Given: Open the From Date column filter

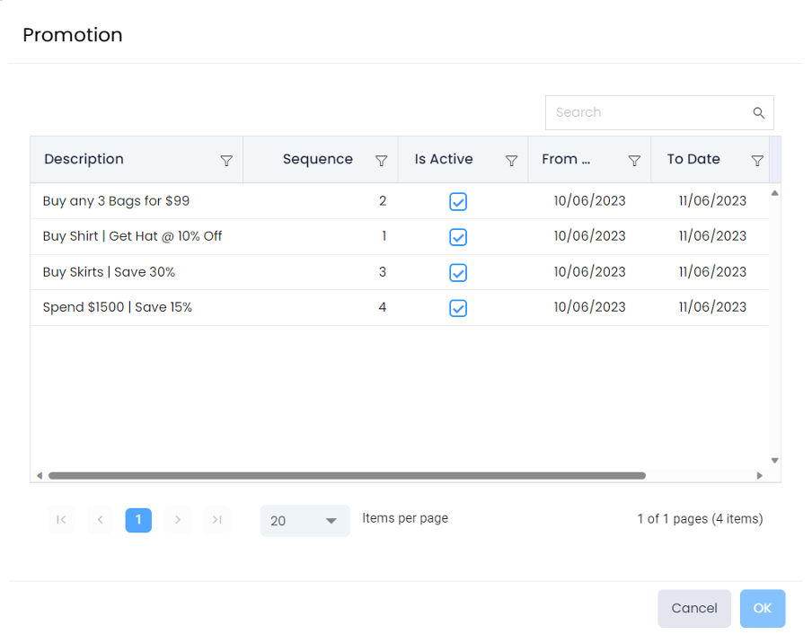Looking at the screenshot, I should [634, 161].
